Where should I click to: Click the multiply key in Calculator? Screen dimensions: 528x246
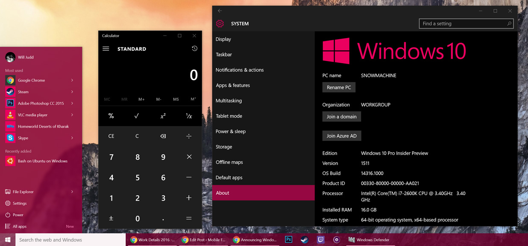pos(189,157)
